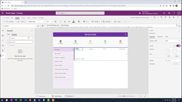Close the Search pane
The height and width of the screenshot is (102, 182).
point(32,31)
